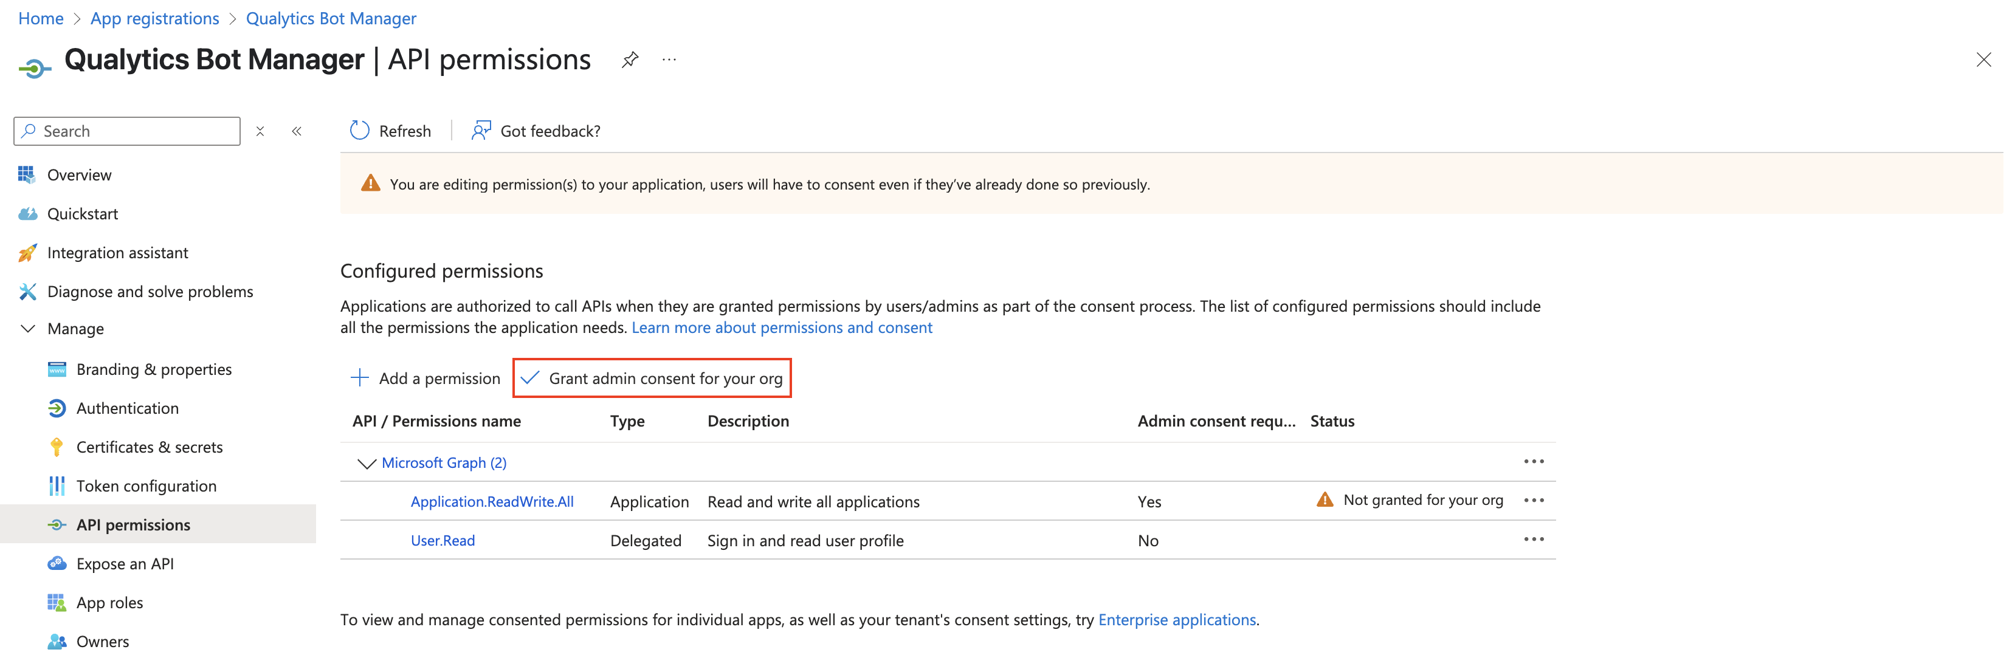
Task: Click Read and write all applications description
Action: click(814, 501)
